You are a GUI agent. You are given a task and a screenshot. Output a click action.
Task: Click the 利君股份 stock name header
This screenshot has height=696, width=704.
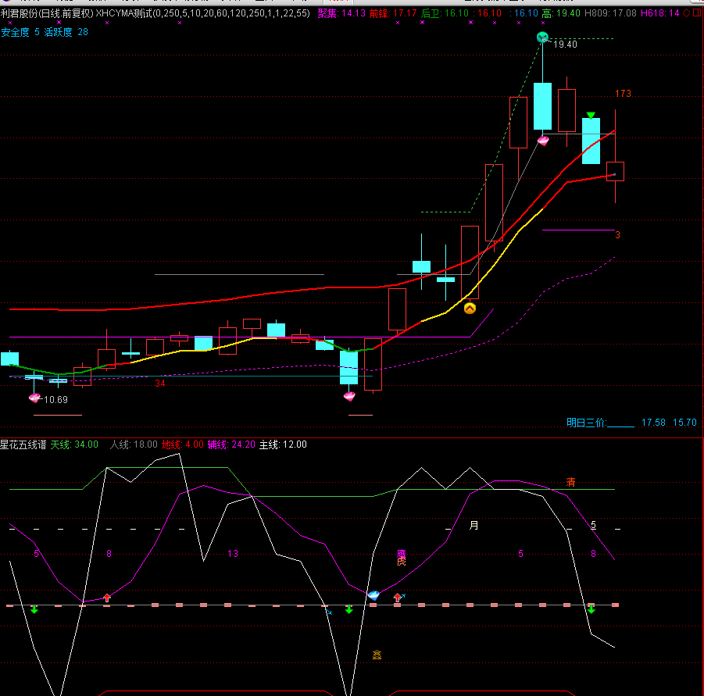pos(20,13)
